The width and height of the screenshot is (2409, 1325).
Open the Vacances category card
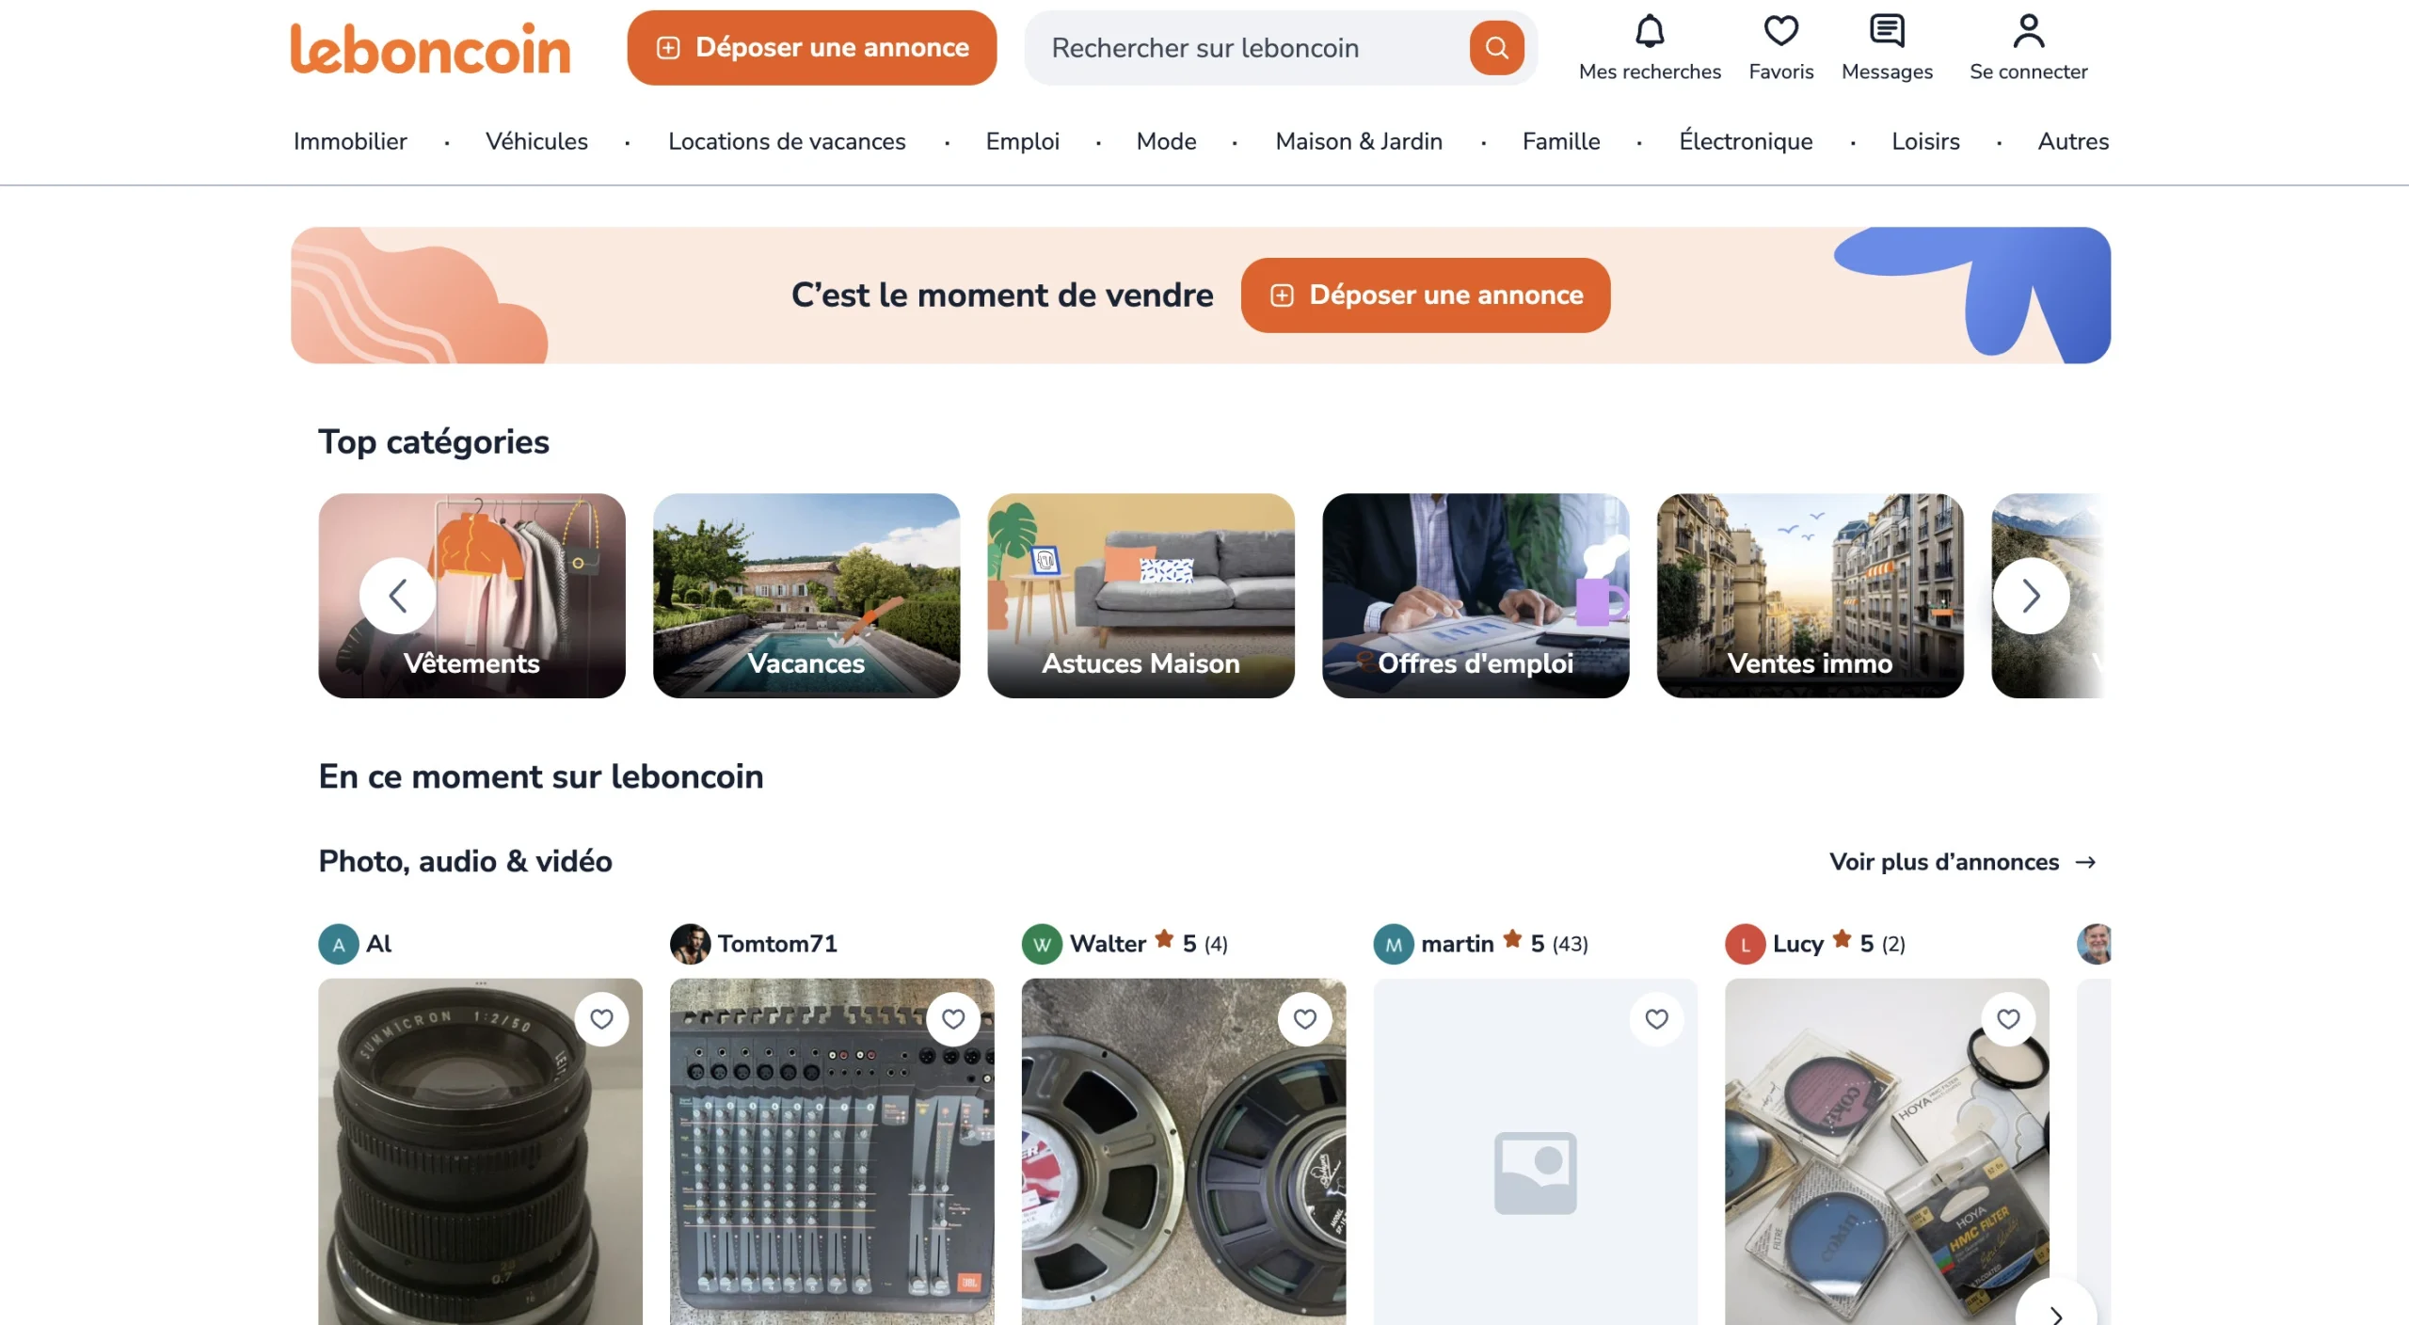[806, 596]
